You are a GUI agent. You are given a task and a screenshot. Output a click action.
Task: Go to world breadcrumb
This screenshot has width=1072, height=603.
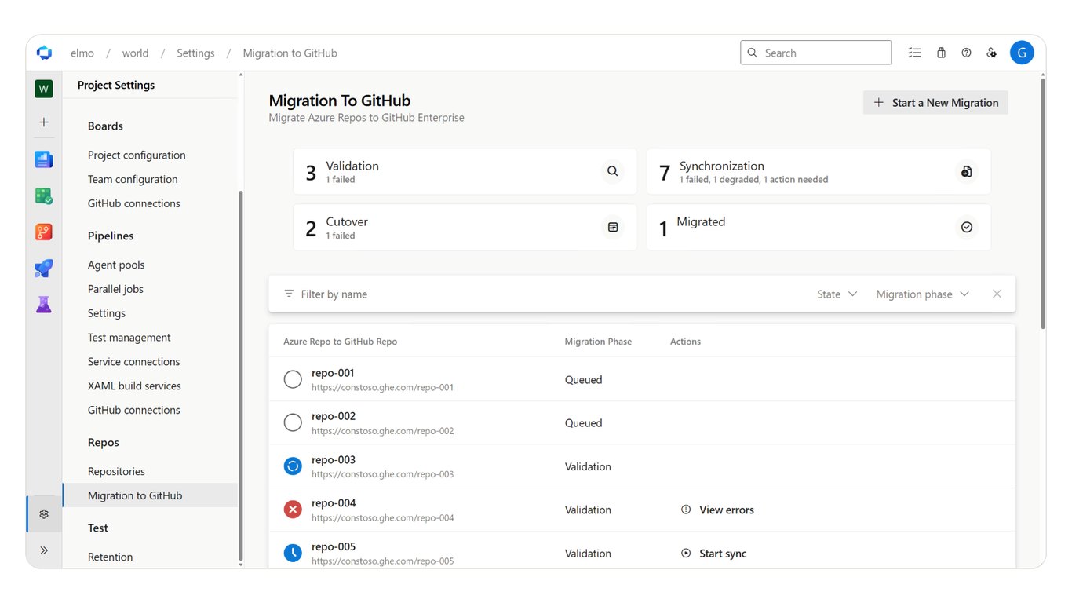(135, 53)
